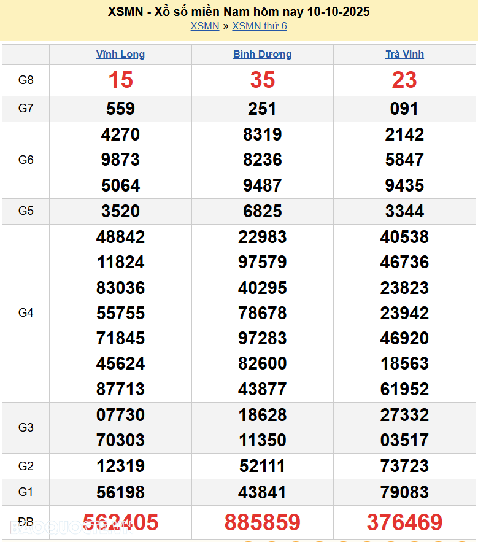Click Bình Dương G3 number 18628
This screenshot has width=478, height=542.
pos(262,415)
